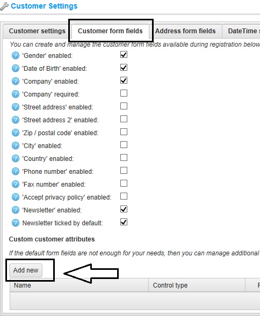This screenshot has width=260, height=316.
Task: Click help icon next to 'Date of Birth' enabled
Action: [x=16, y=68]
